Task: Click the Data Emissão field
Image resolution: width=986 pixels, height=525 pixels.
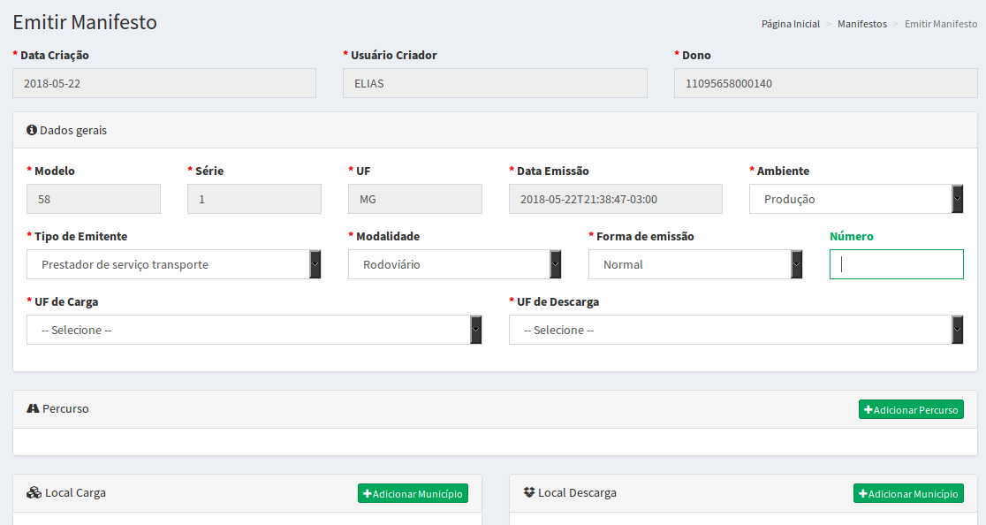Action: (615, 199)
